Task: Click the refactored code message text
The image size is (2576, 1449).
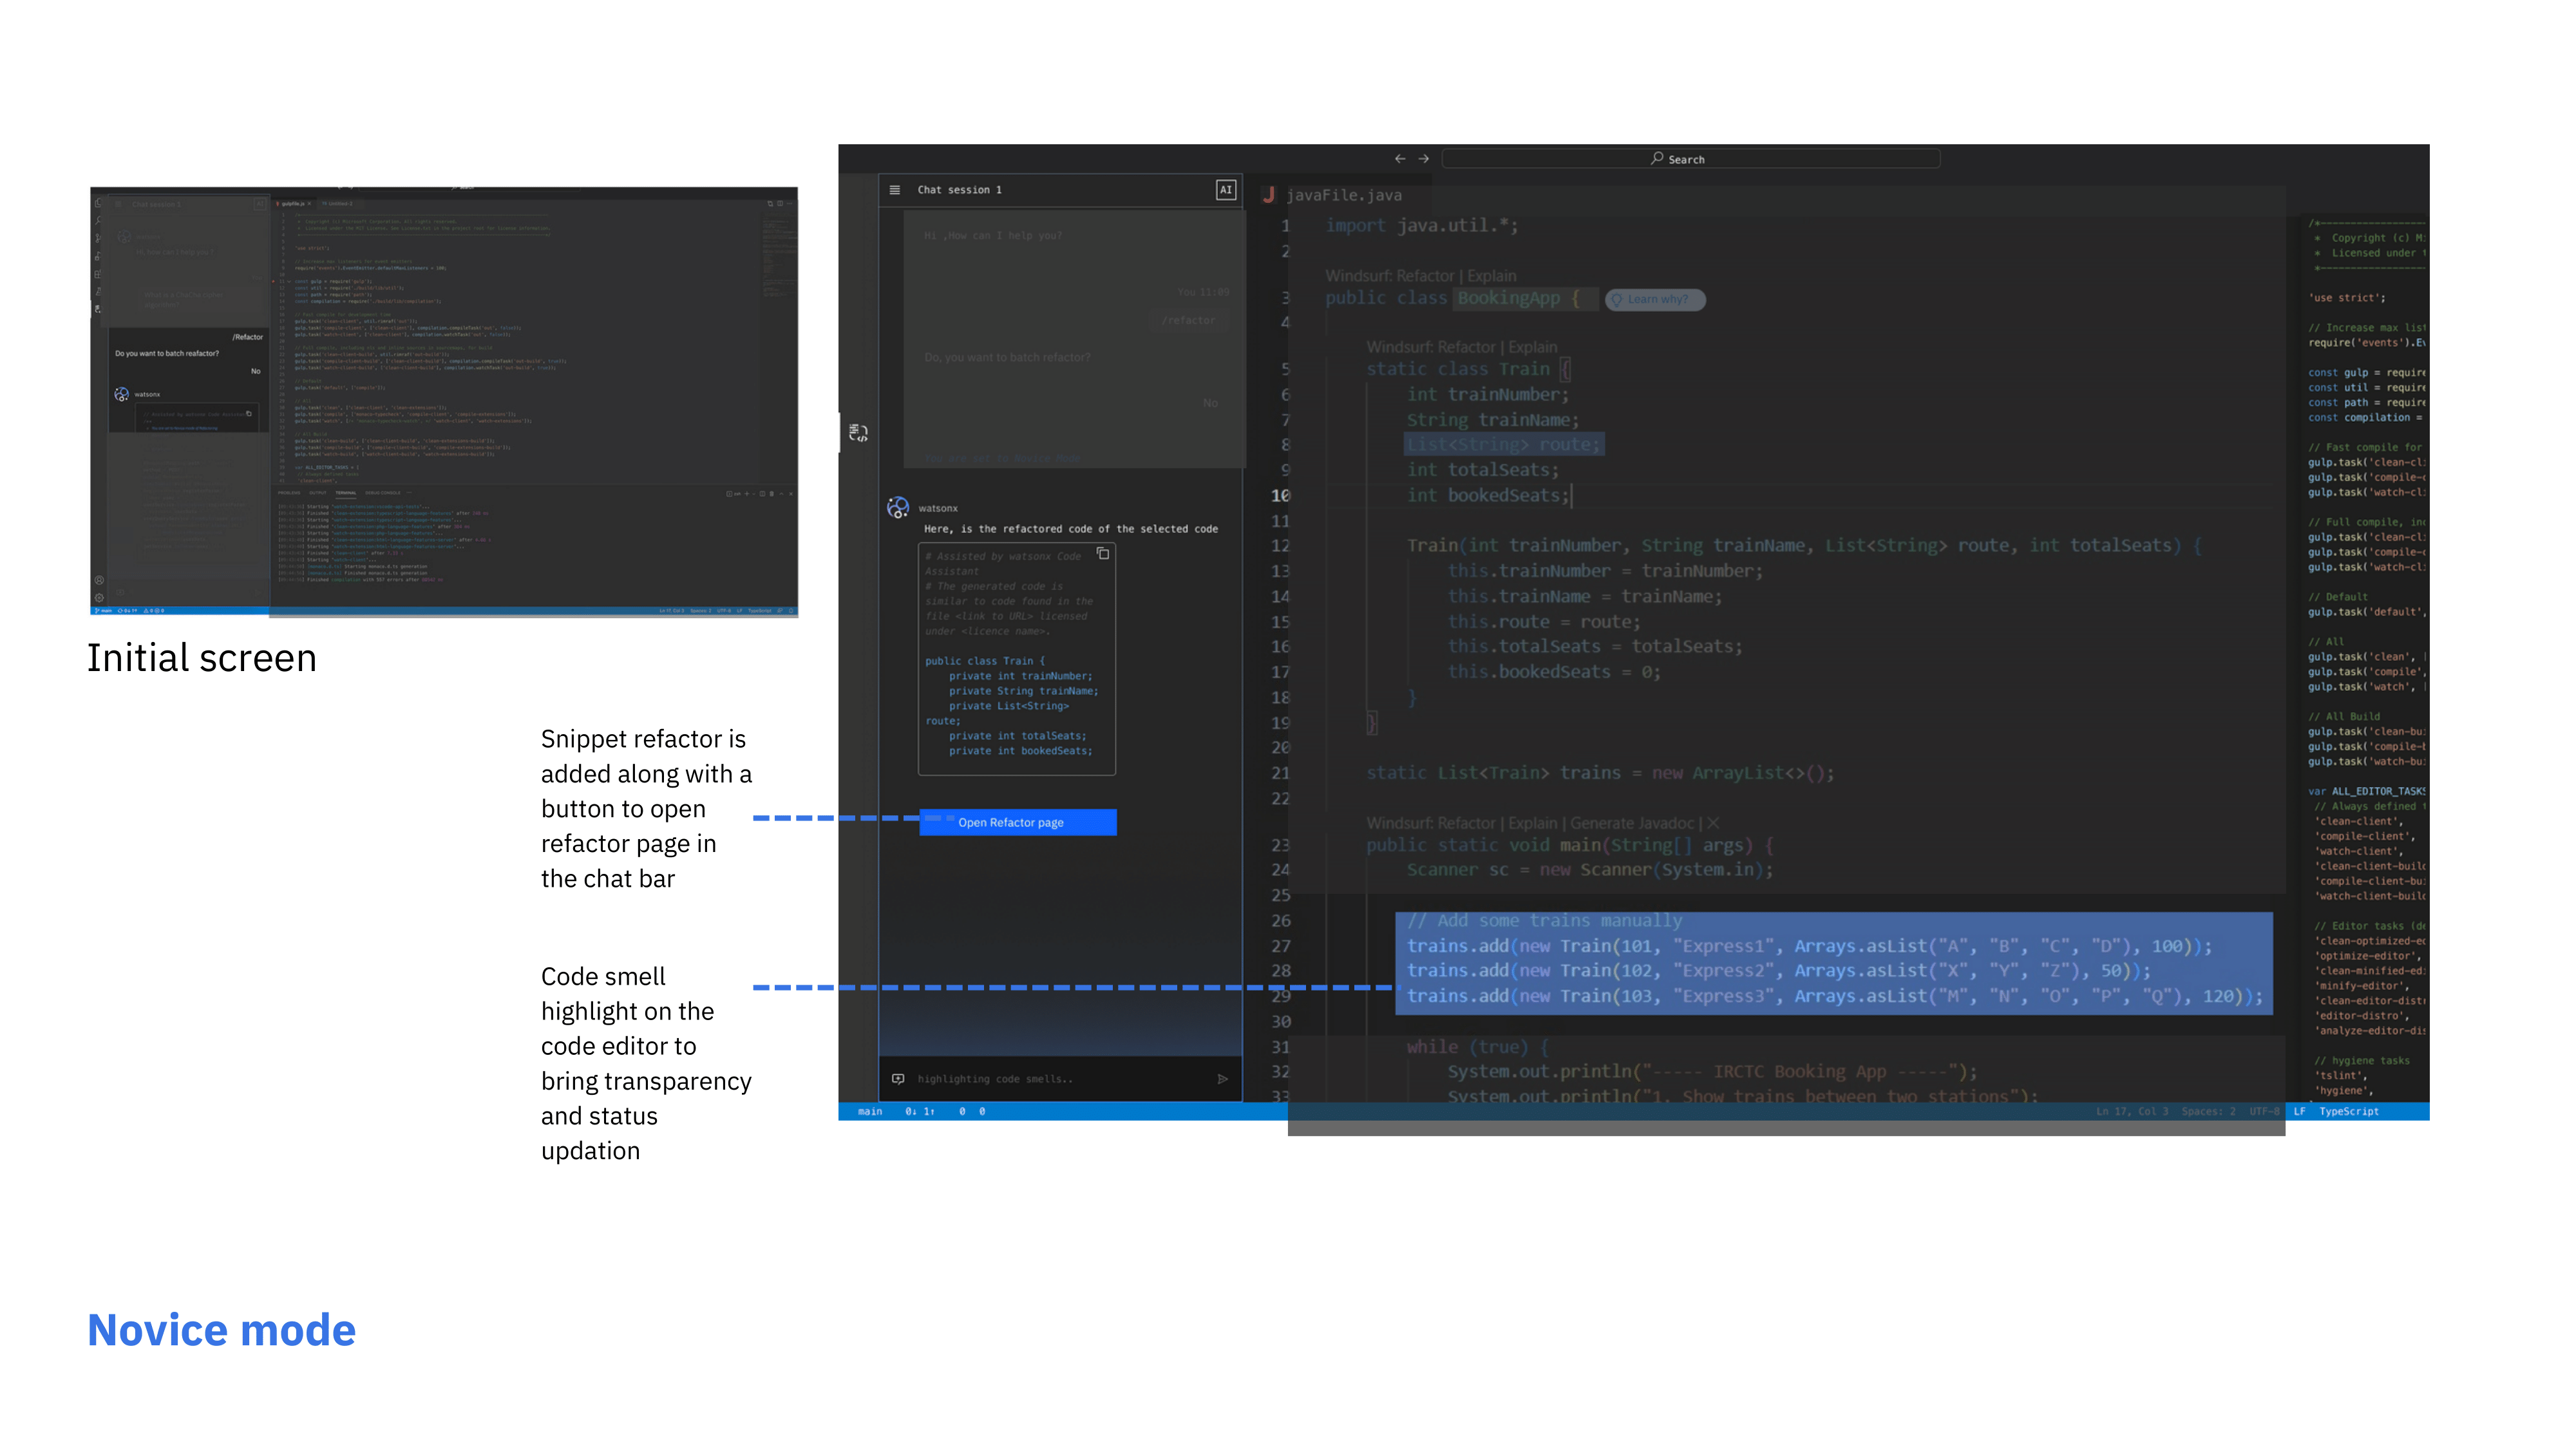Action: (x=1070, y=529)
